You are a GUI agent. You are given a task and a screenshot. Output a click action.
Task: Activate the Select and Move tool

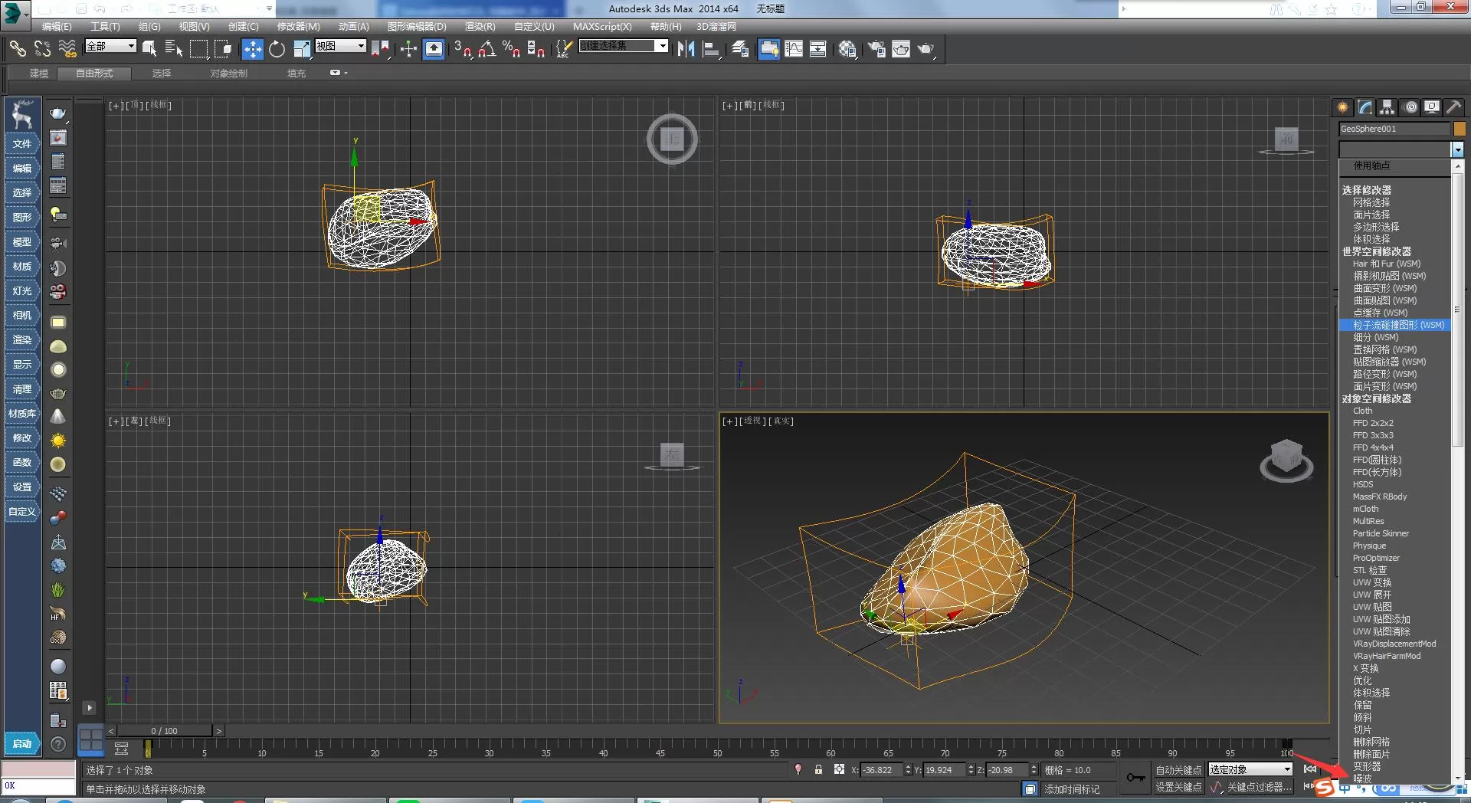pos(252,48)
